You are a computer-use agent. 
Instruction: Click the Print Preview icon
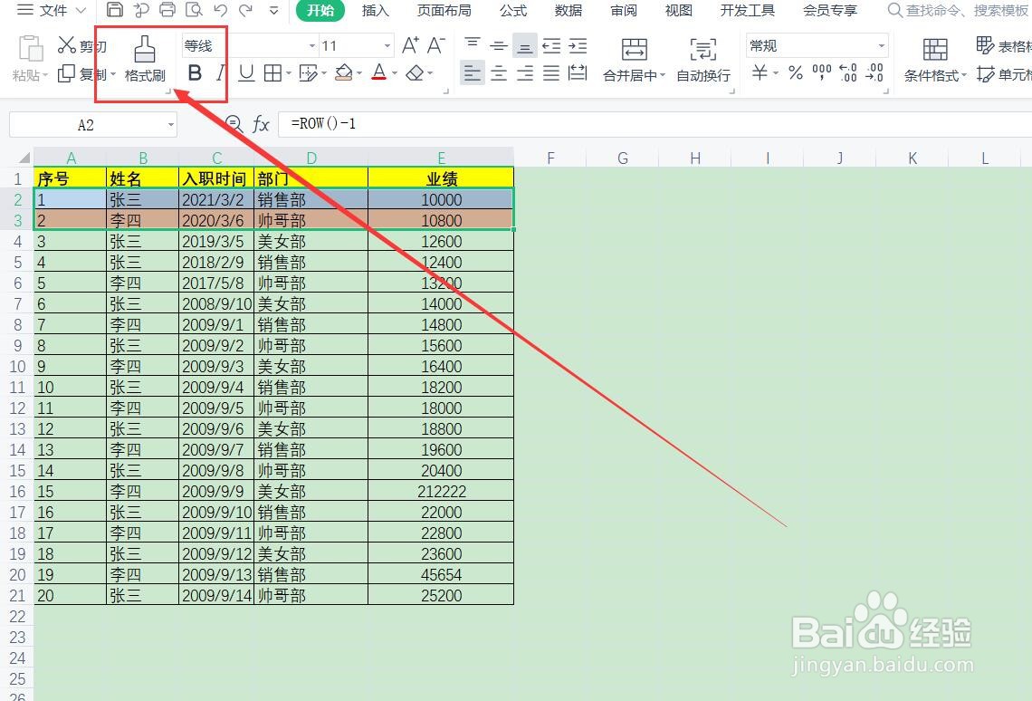[194, 10]
